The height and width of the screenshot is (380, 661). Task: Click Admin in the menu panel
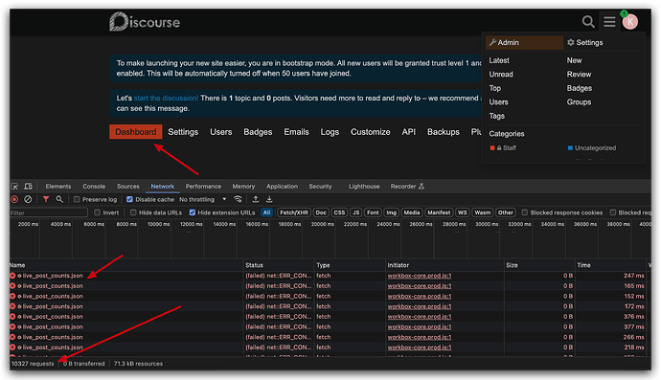[x=524, y=42]
